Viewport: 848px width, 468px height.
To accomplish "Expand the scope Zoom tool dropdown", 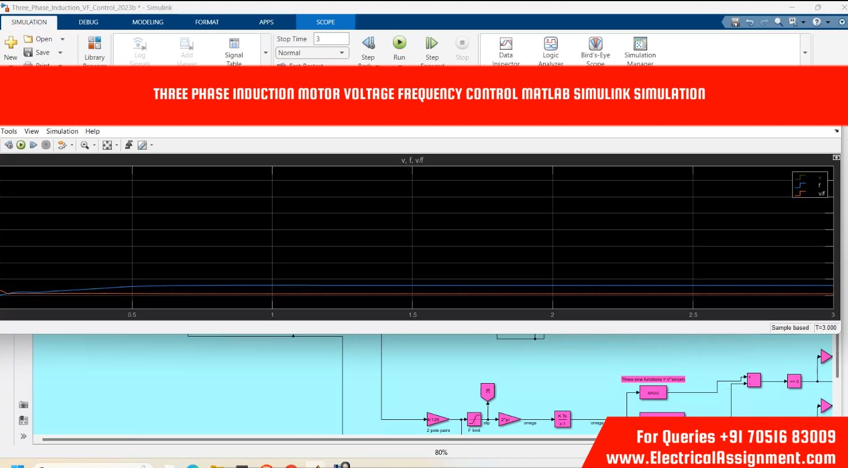I will pyautogui.click(x=94, y=145).
